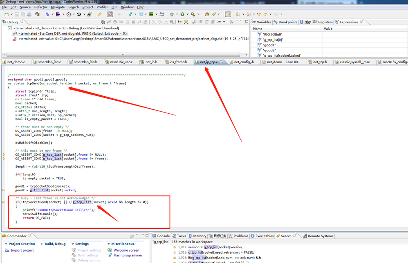Open dropdown arrow next to New file icon
Viewport: 408px width, 263px height.
(x=12, y=14)
